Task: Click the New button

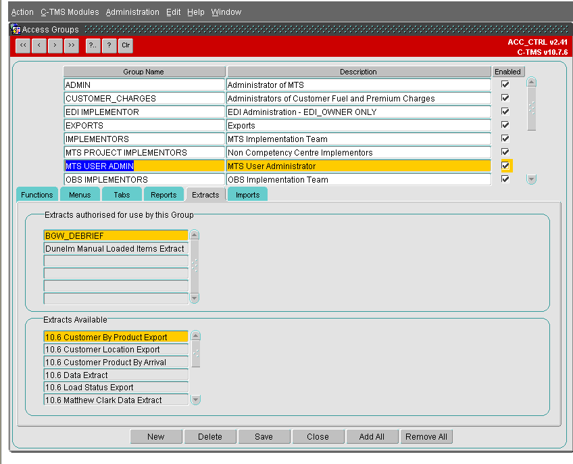Action: (156, 436)
